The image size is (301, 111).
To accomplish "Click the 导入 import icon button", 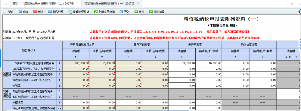I will click(x=125, y=12).
